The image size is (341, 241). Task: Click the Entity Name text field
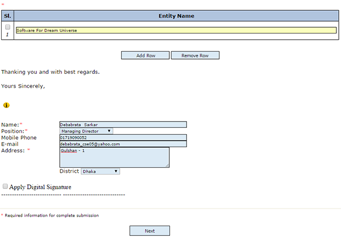coord(176,30)
